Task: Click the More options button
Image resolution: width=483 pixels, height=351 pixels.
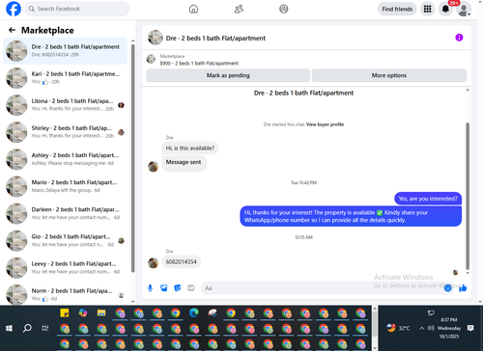Action: coord(389,75)
